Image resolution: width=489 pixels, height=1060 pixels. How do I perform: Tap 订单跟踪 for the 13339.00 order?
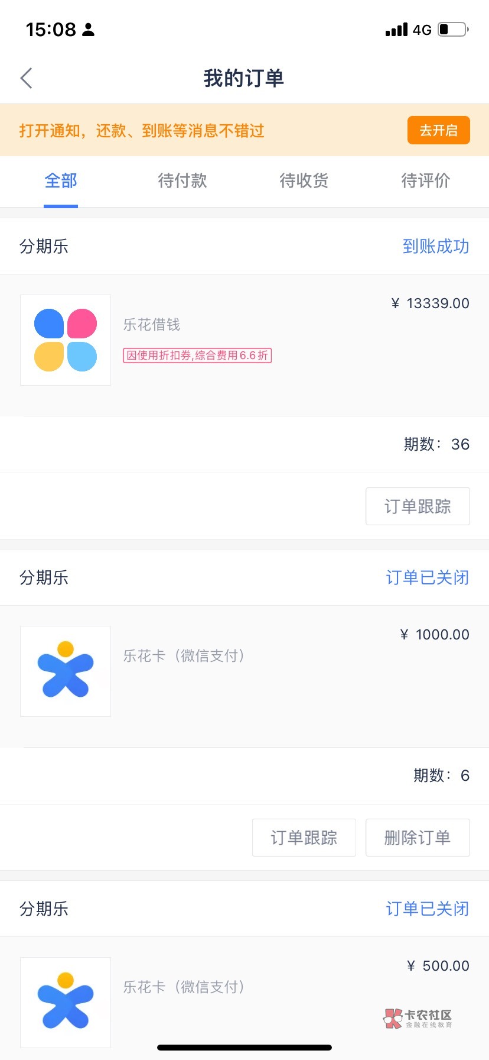click(418, 506)
